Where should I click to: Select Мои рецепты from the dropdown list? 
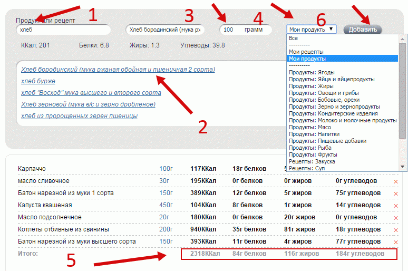click(305, 52)
